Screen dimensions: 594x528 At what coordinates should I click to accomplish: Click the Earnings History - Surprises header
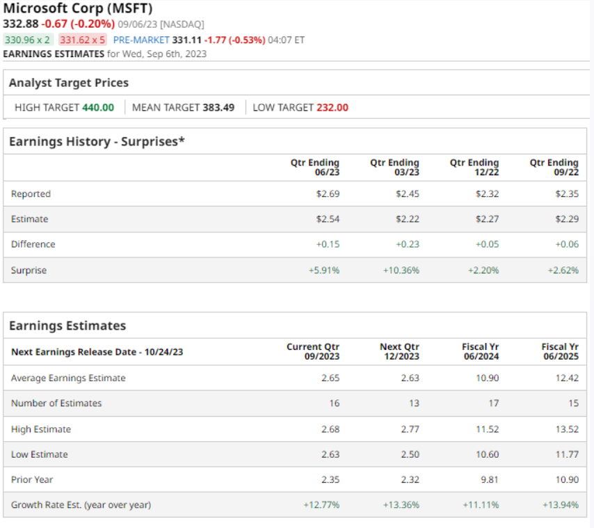pyautogui.click(x=97, y=141)
